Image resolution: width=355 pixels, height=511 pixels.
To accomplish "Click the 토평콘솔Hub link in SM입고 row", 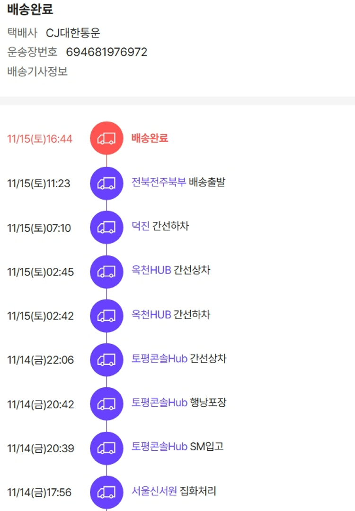I will (160, 447).
